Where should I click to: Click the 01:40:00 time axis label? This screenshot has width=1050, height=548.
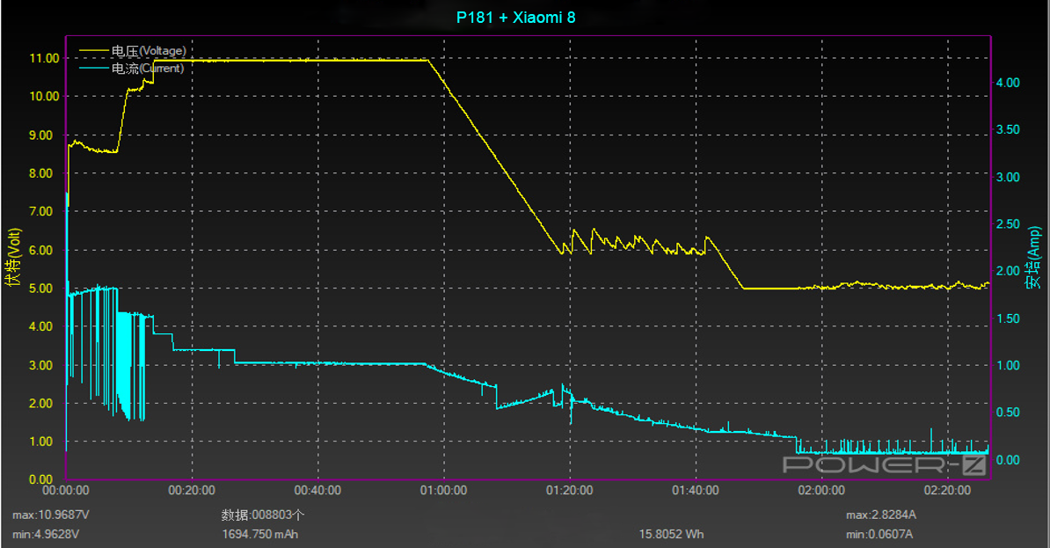click(x=695, y=491)
